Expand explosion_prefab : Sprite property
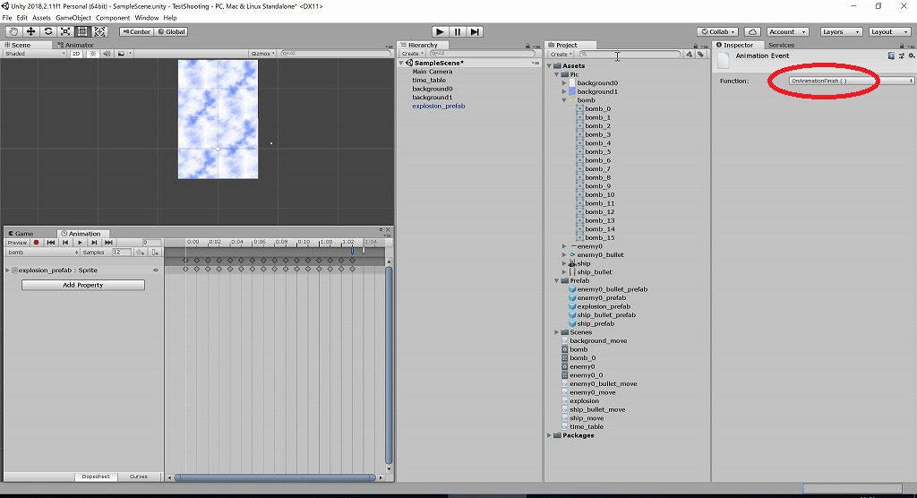The image size is (917, 498). 7,270
